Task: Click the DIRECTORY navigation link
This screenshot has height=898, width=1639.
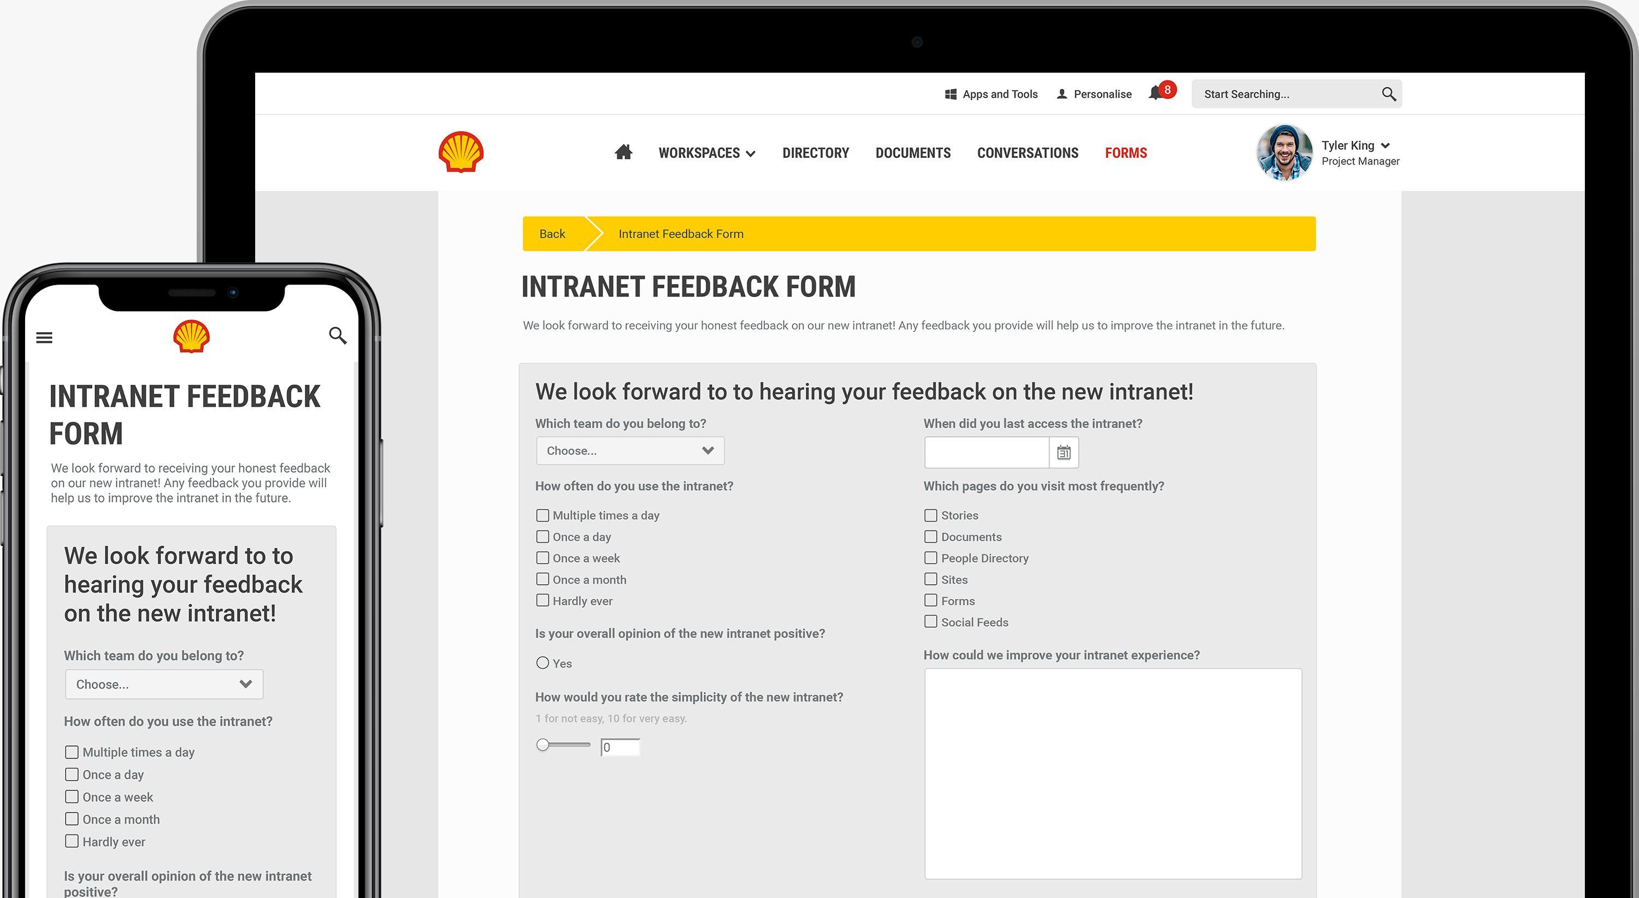Action: pyautogui.click(x=815, y=152)
